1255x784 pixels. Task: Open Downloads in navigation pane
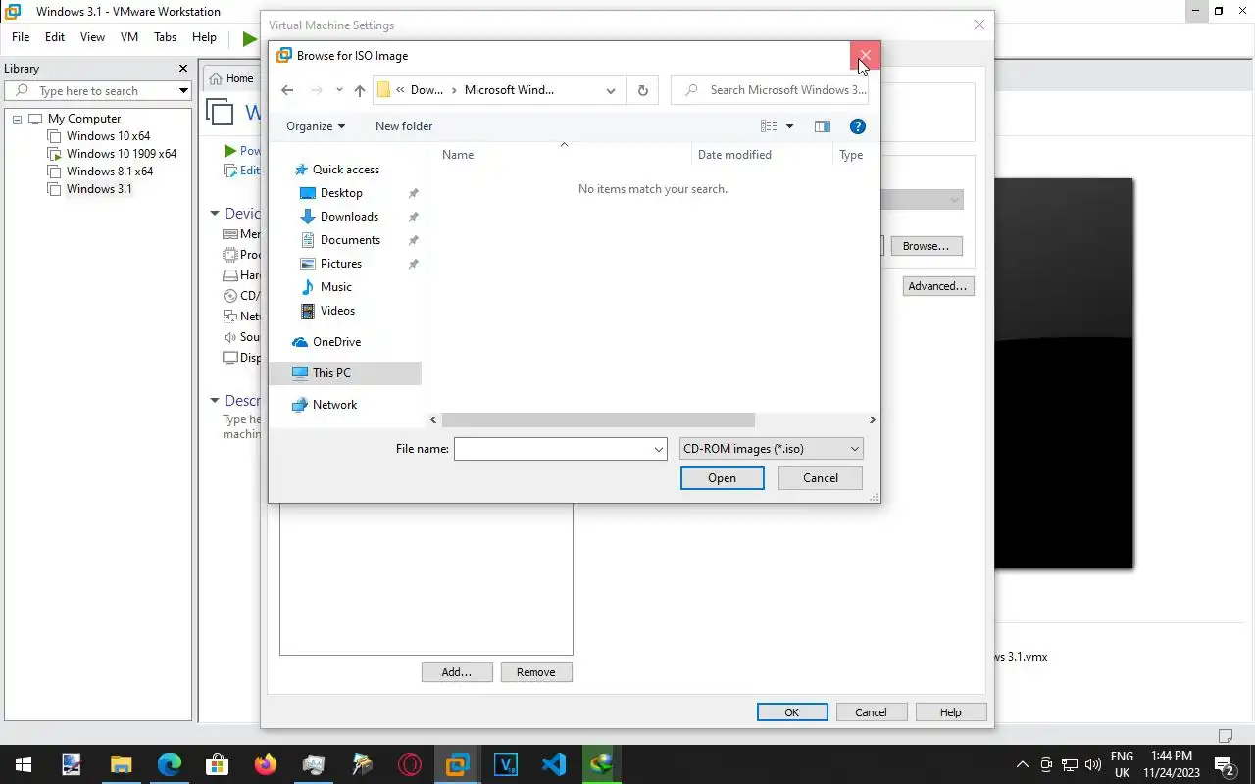349,217
